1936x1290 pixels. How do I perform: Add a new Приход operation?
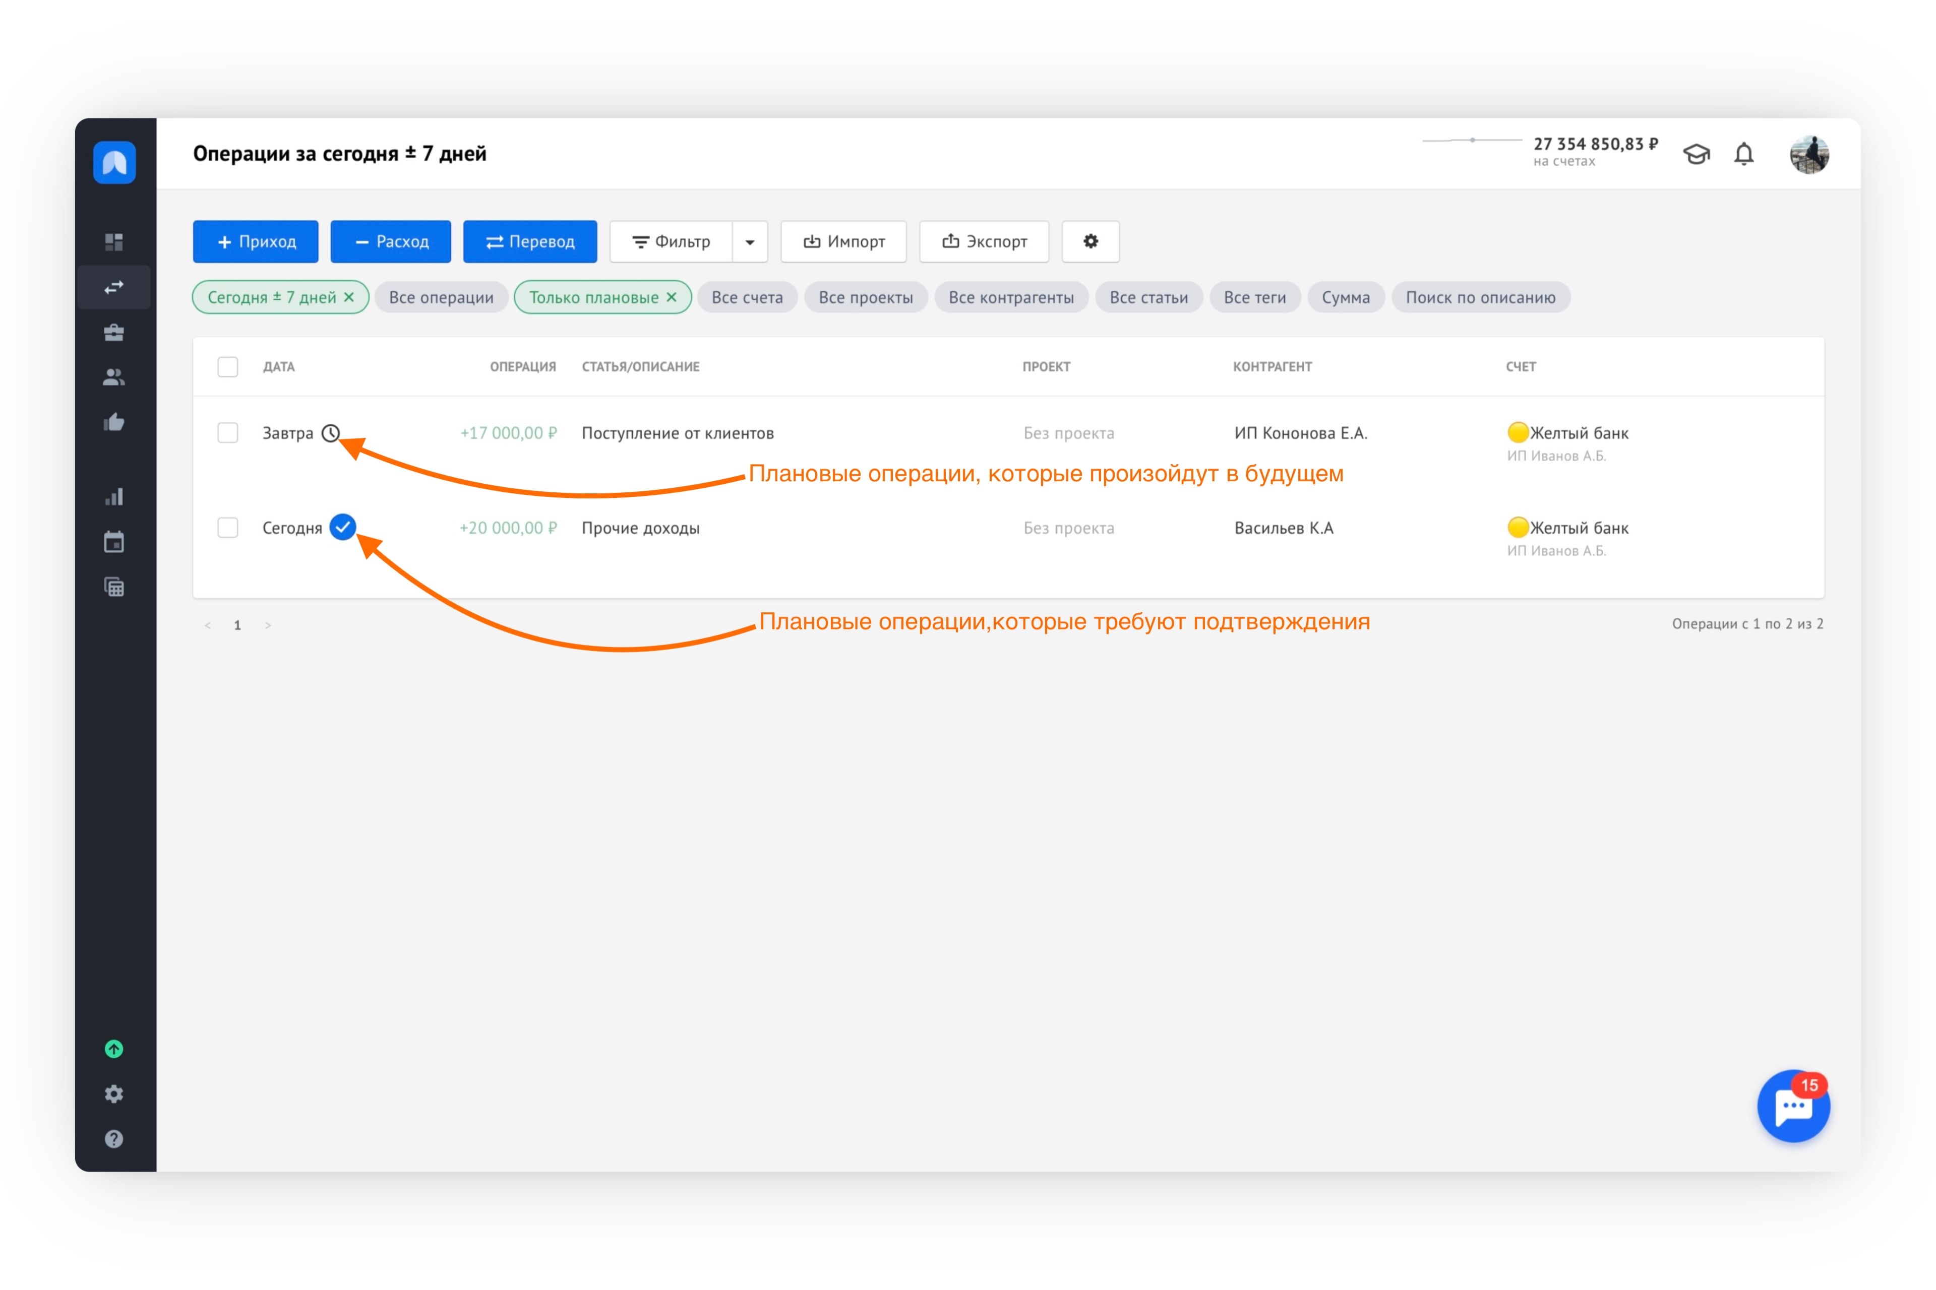256,242
